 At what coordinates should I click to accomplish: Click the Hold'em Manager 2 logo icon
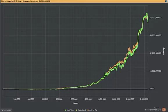(x=164, y=110)
